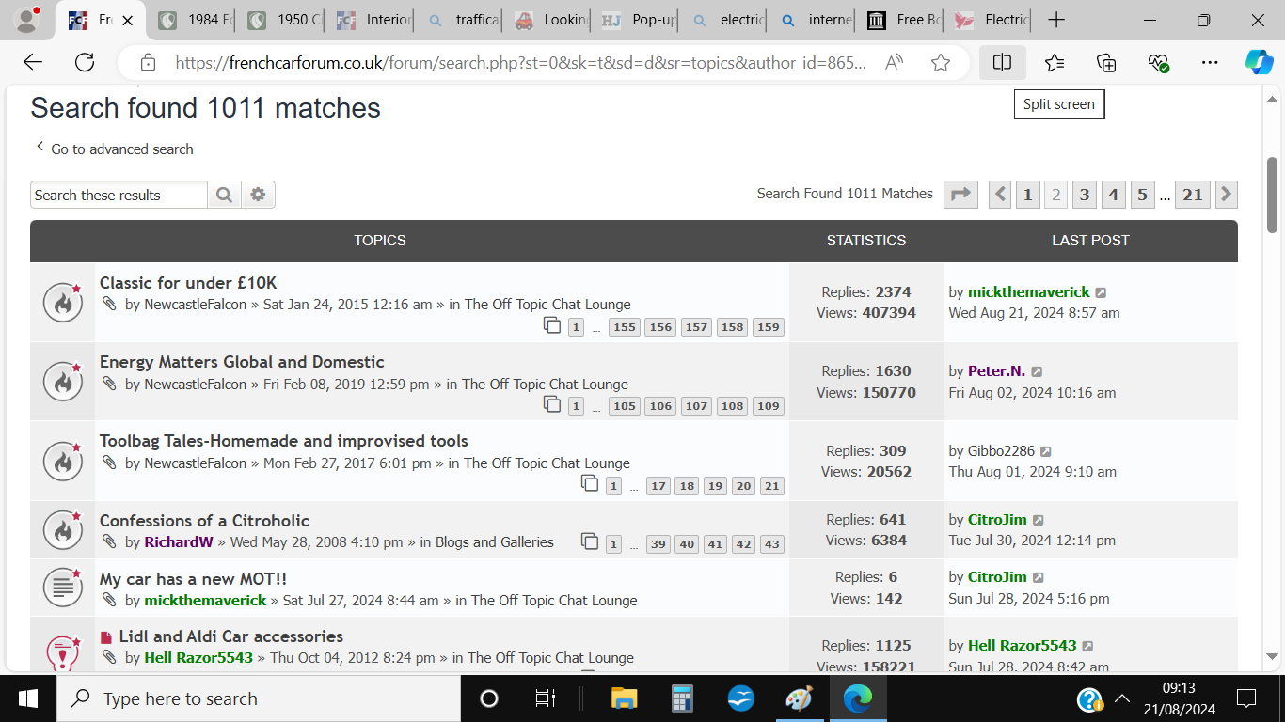The width and height of the screenshot is (1285, 722).
Task: Click hot topic icon for Energy Matters
Action: [63, 382]
